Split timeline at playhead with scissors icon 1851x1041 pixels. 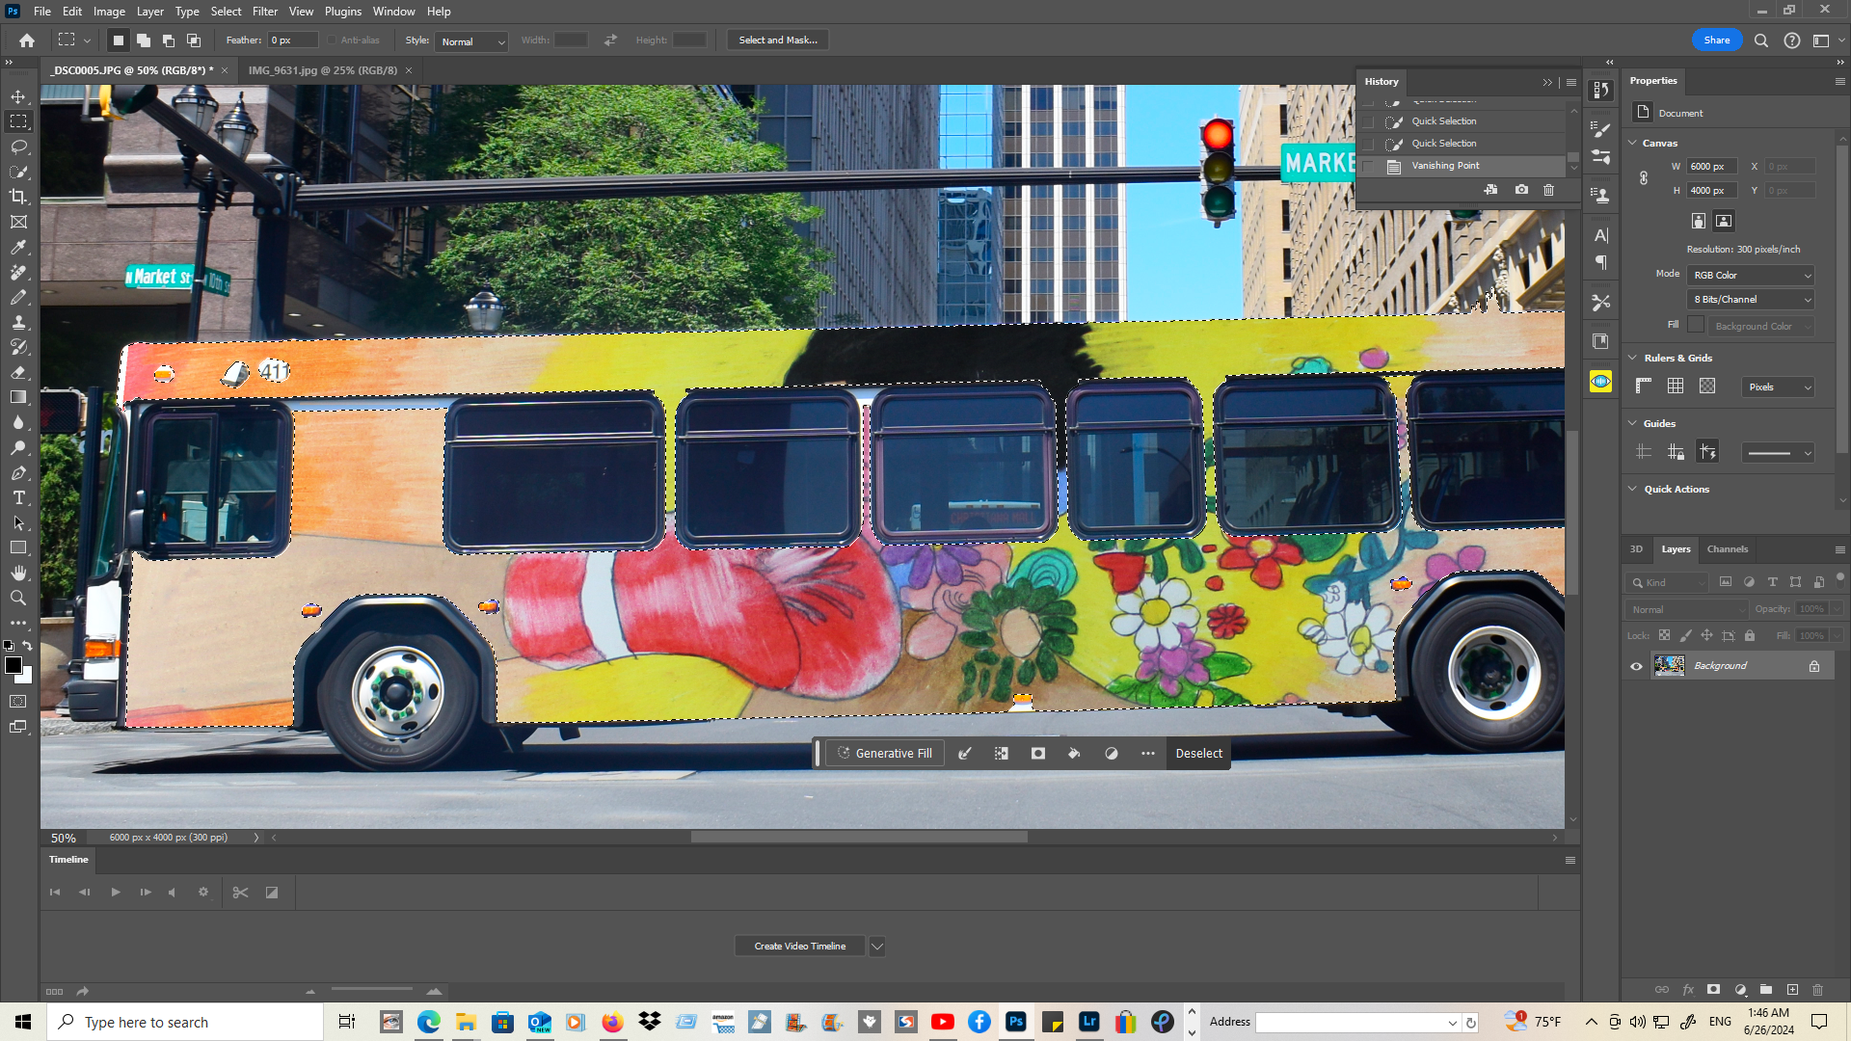pyautogui.click(x=240, y=892)
